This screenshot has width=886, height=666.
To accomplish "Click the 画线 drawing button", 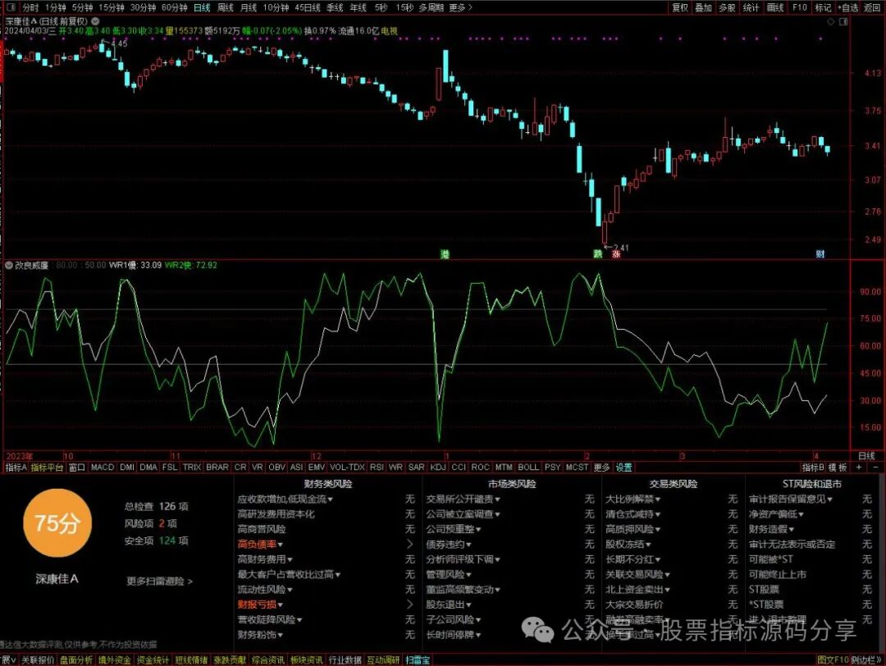I will 775,7.
